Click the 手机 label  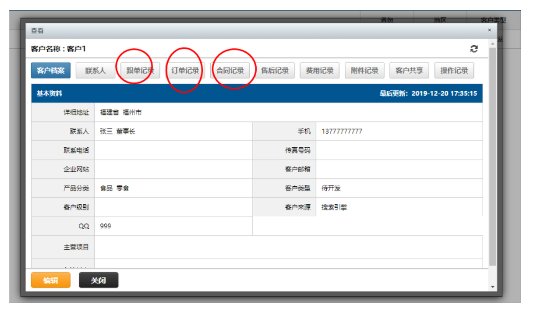pyautogui.click(x=304, y=131)
